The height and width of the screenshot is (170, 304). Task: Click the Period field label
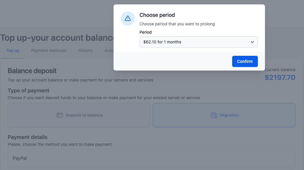145,32
